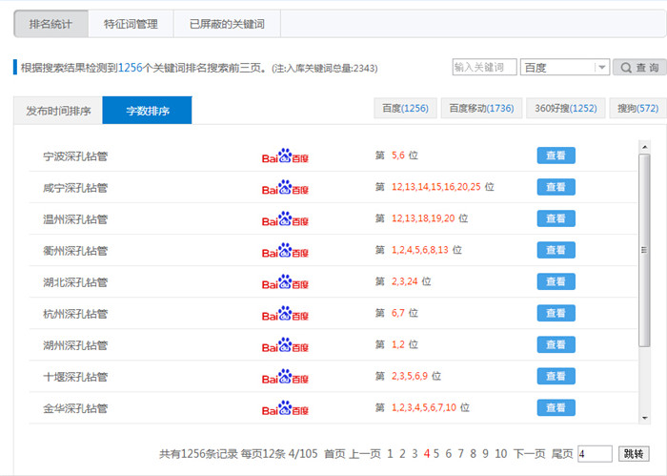
Task: Click the Baidu logo in 金华深孔钻管 row
Action: pos(285,408)
